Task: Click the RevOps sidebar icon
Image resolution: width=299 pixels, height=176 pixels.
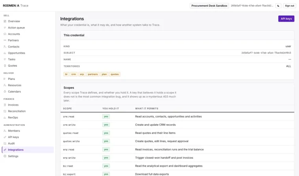Action: click(x=5, y=117)
